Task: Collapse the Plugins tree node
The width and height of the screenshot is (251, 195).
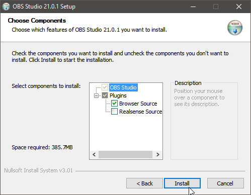Action: click(x=96, y=95)
